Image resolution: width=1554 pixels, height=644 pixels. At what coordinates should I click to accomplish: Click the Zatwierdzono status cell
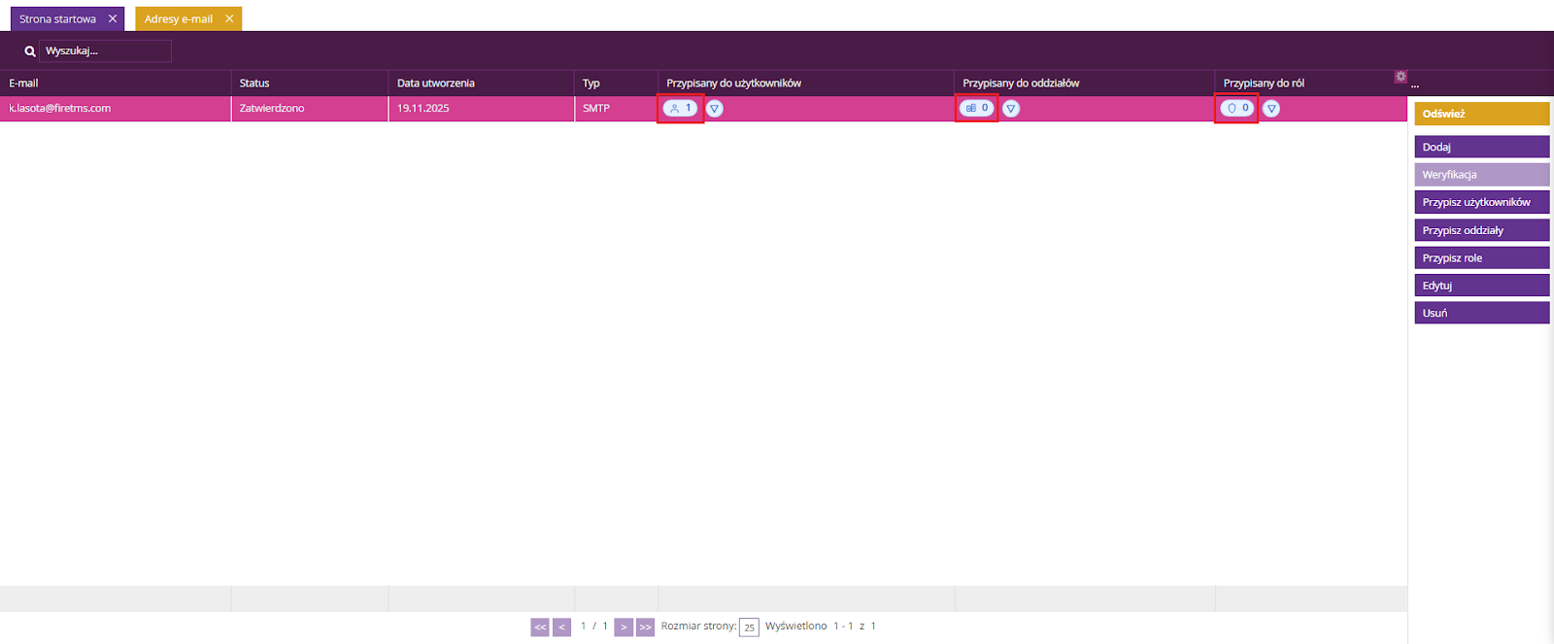[x=310, y=108]
